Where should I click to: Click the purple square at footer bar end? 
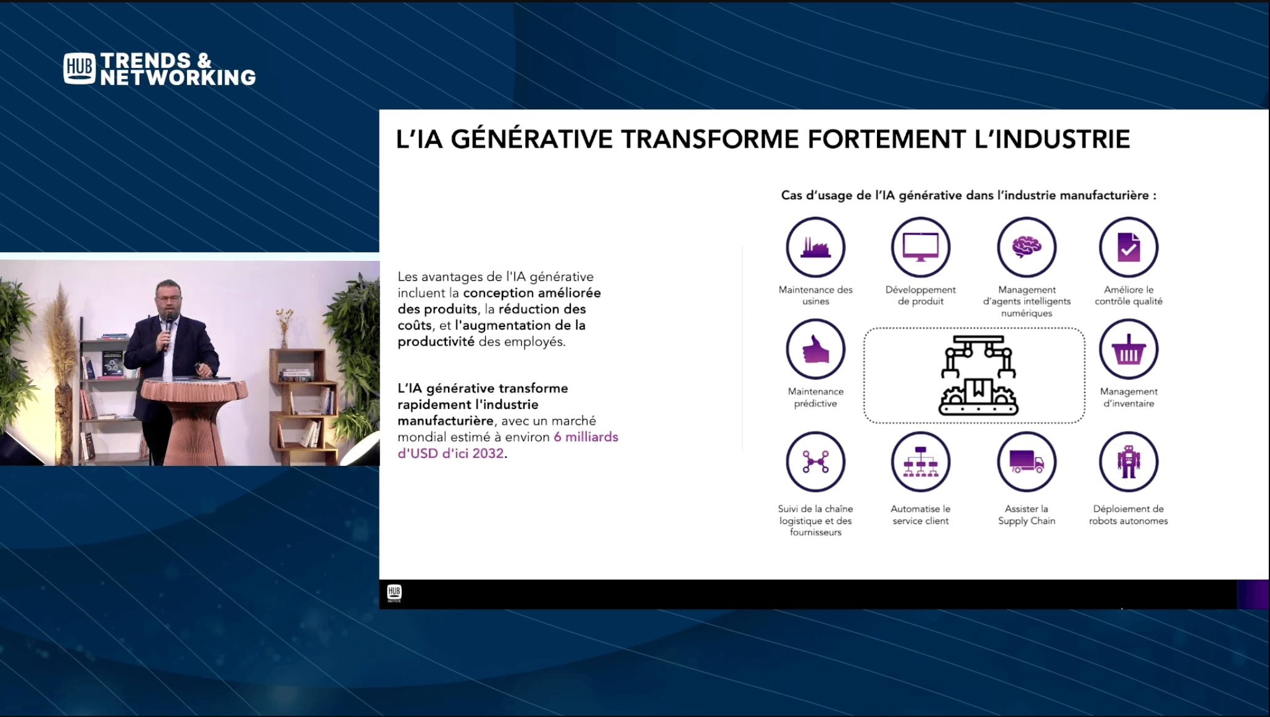click(x=1253, y=594)
